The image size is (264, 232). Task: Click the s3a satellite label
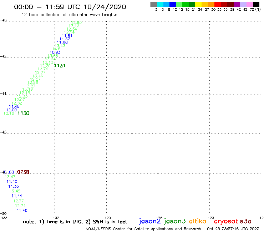[245, 221]
